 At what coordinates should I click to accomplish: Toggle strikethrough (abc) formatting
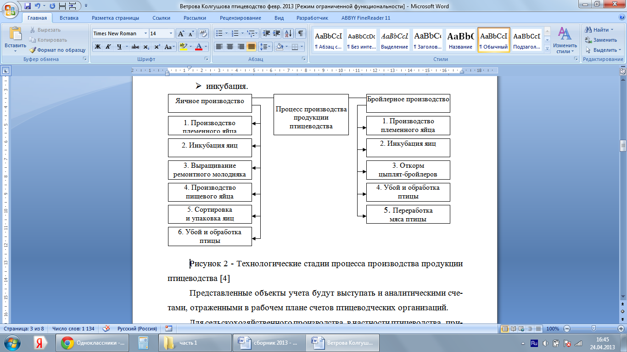click(x=135, y=47)
